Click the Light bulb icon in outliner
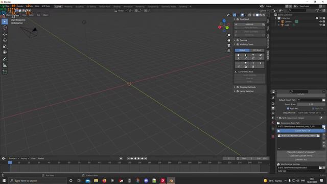This screenshot has width=327, height=184. pyautogui.click(x=283, y=25)
